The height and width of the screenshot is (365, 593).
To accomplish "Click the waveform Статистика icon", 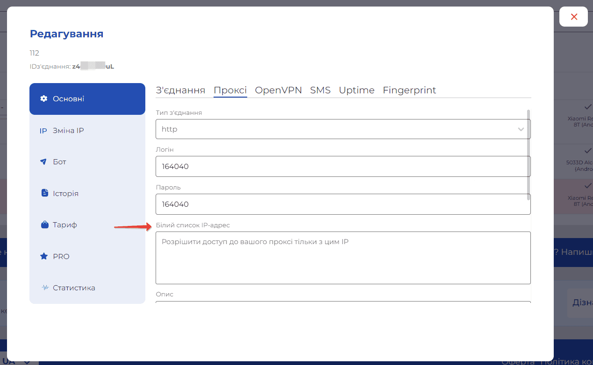I will (45, 288).
